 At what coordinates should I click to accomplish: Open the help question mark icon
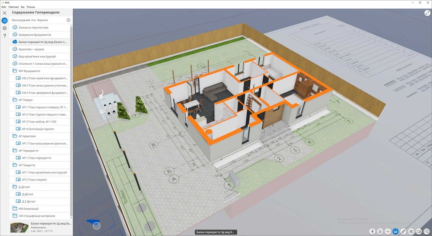(4, 36)
